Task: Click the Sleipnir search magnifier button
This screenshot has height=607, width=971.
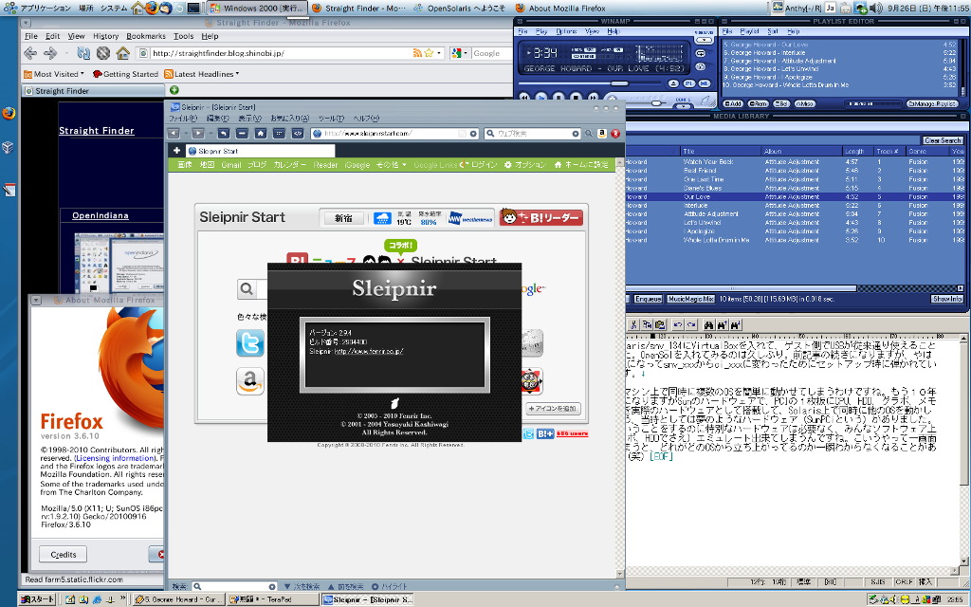Action: click(589, 133)
